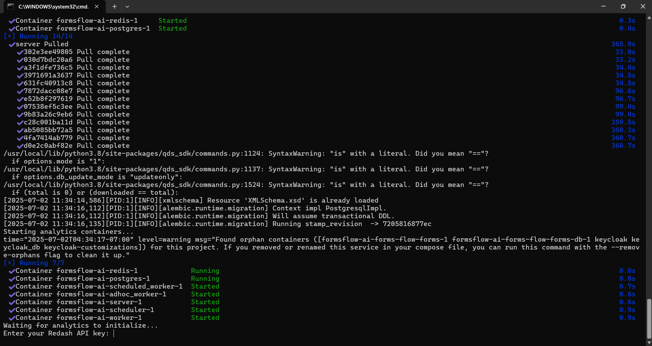Click the checkmark next to server Pulled

click(x=12, y=44)
